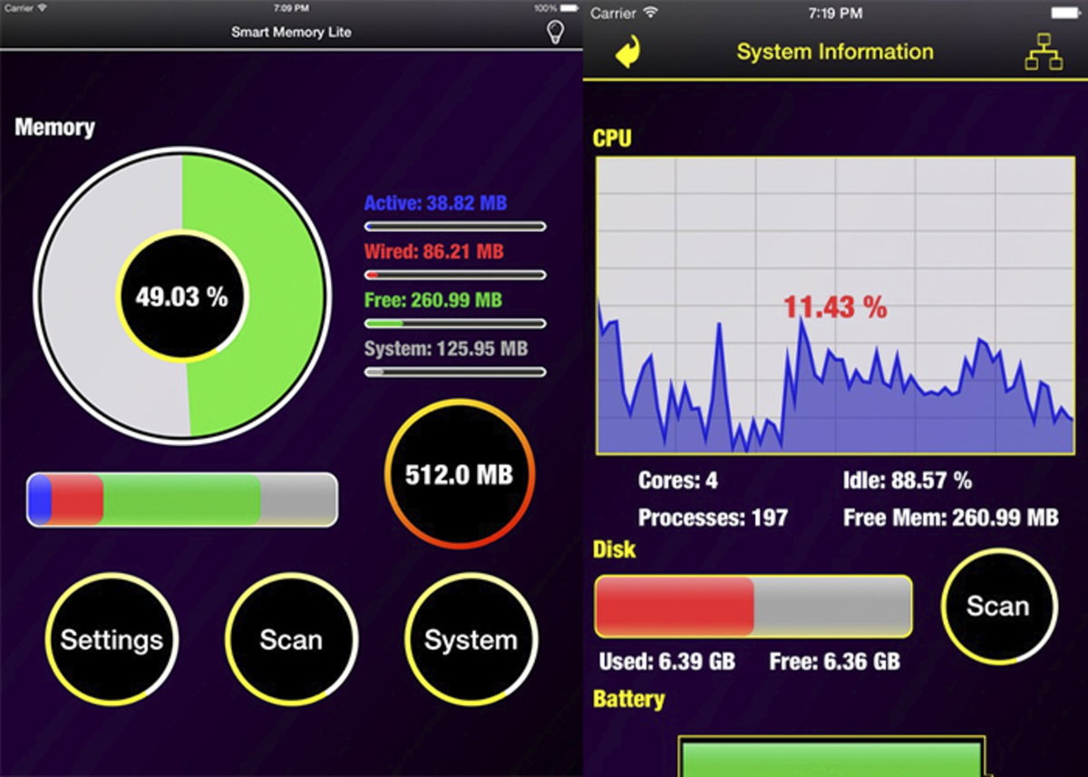Open the network hierarchy icon in System Information
Viewport: 1088px width, 777px height.
pyautogui.click(x=1042, y=53)
